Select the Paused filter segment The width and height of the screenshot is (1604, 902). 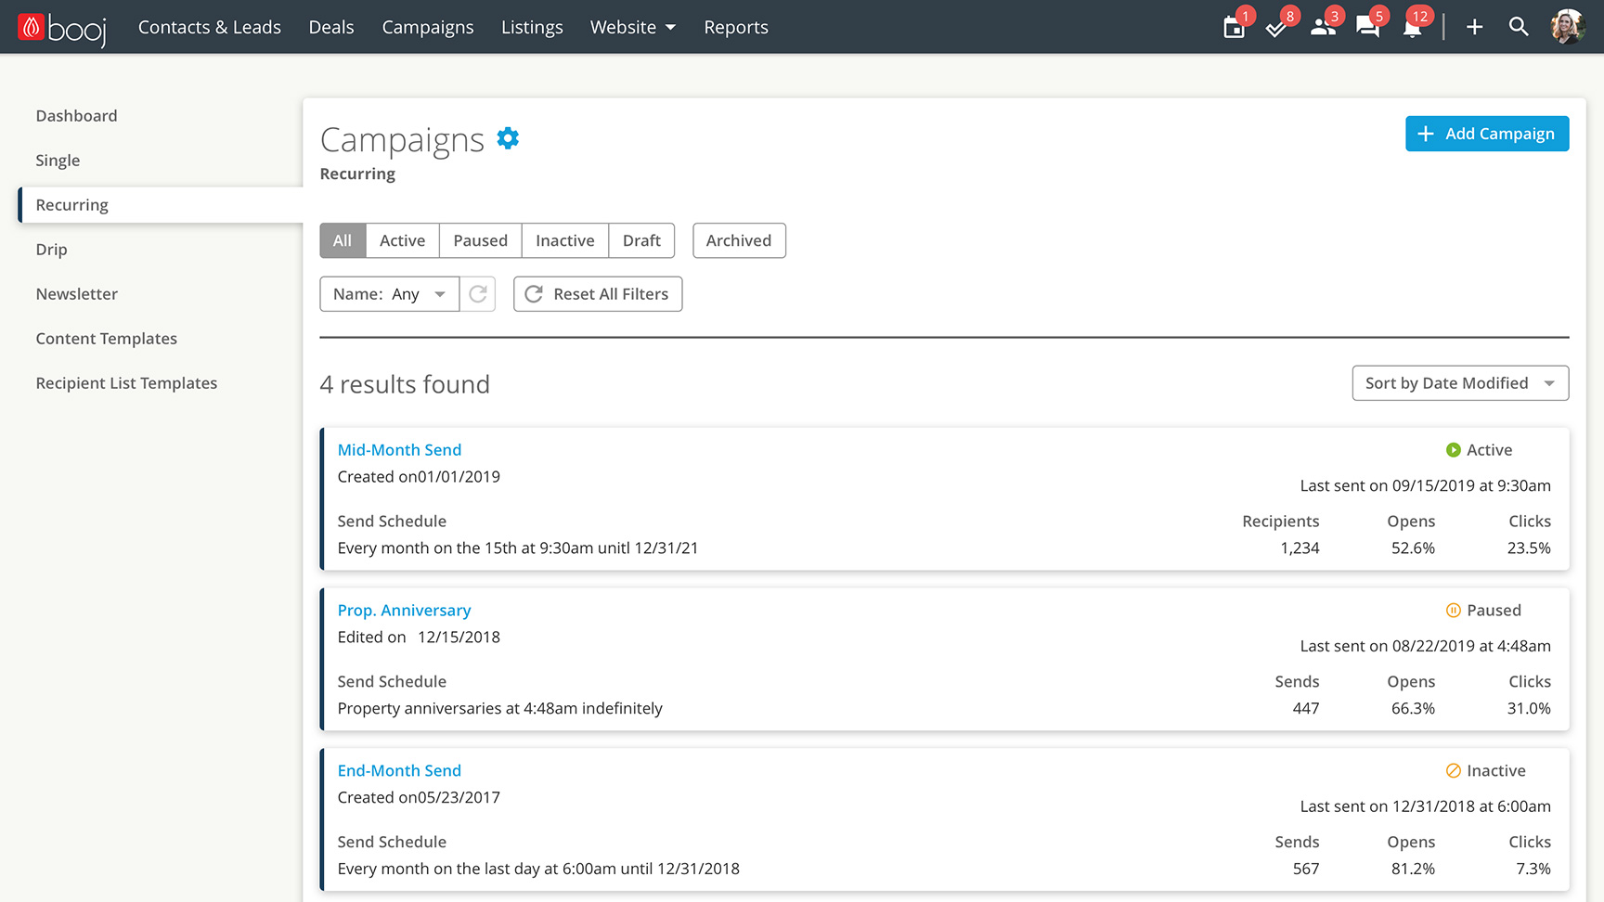click(x=480, y=240)
